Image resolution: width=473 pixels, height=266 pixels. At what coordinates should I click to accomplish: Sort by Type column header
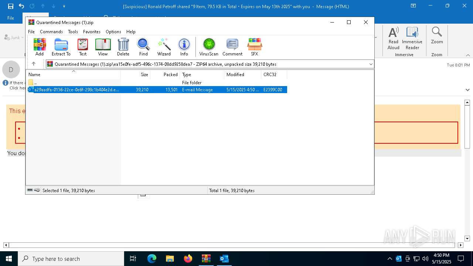pos(202,74)
